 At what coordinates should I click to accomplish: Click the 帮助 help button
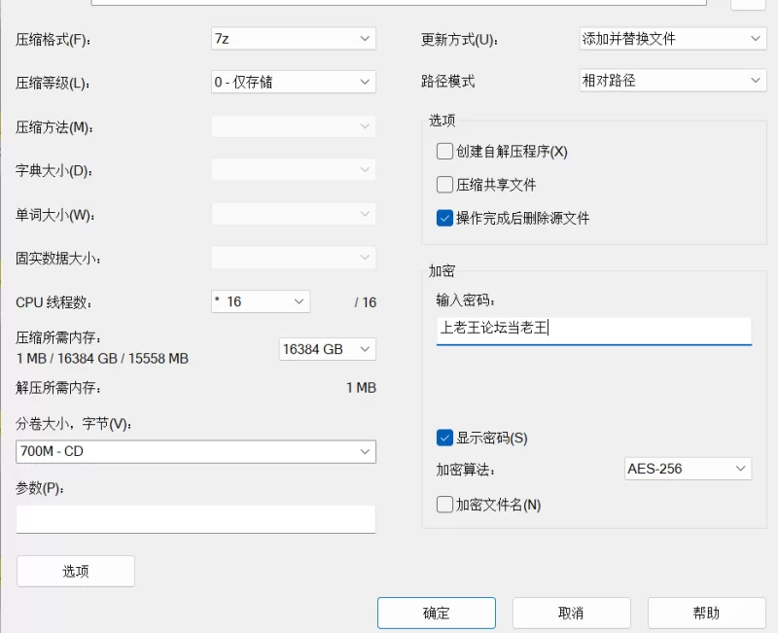click(x=706, y=613)
